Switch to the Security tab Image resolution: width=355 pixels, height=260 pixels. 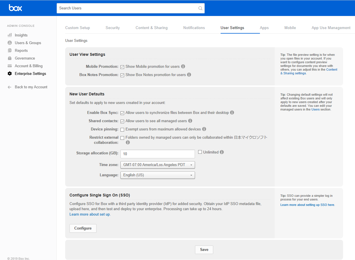[x=112, y=28]
